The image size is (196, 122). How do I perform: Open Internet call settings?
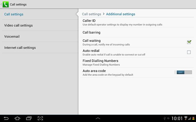tap(40, 48)
